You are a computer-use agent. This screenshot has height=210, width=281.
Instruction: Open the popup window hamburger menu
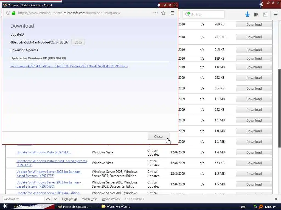coord(173,13)
